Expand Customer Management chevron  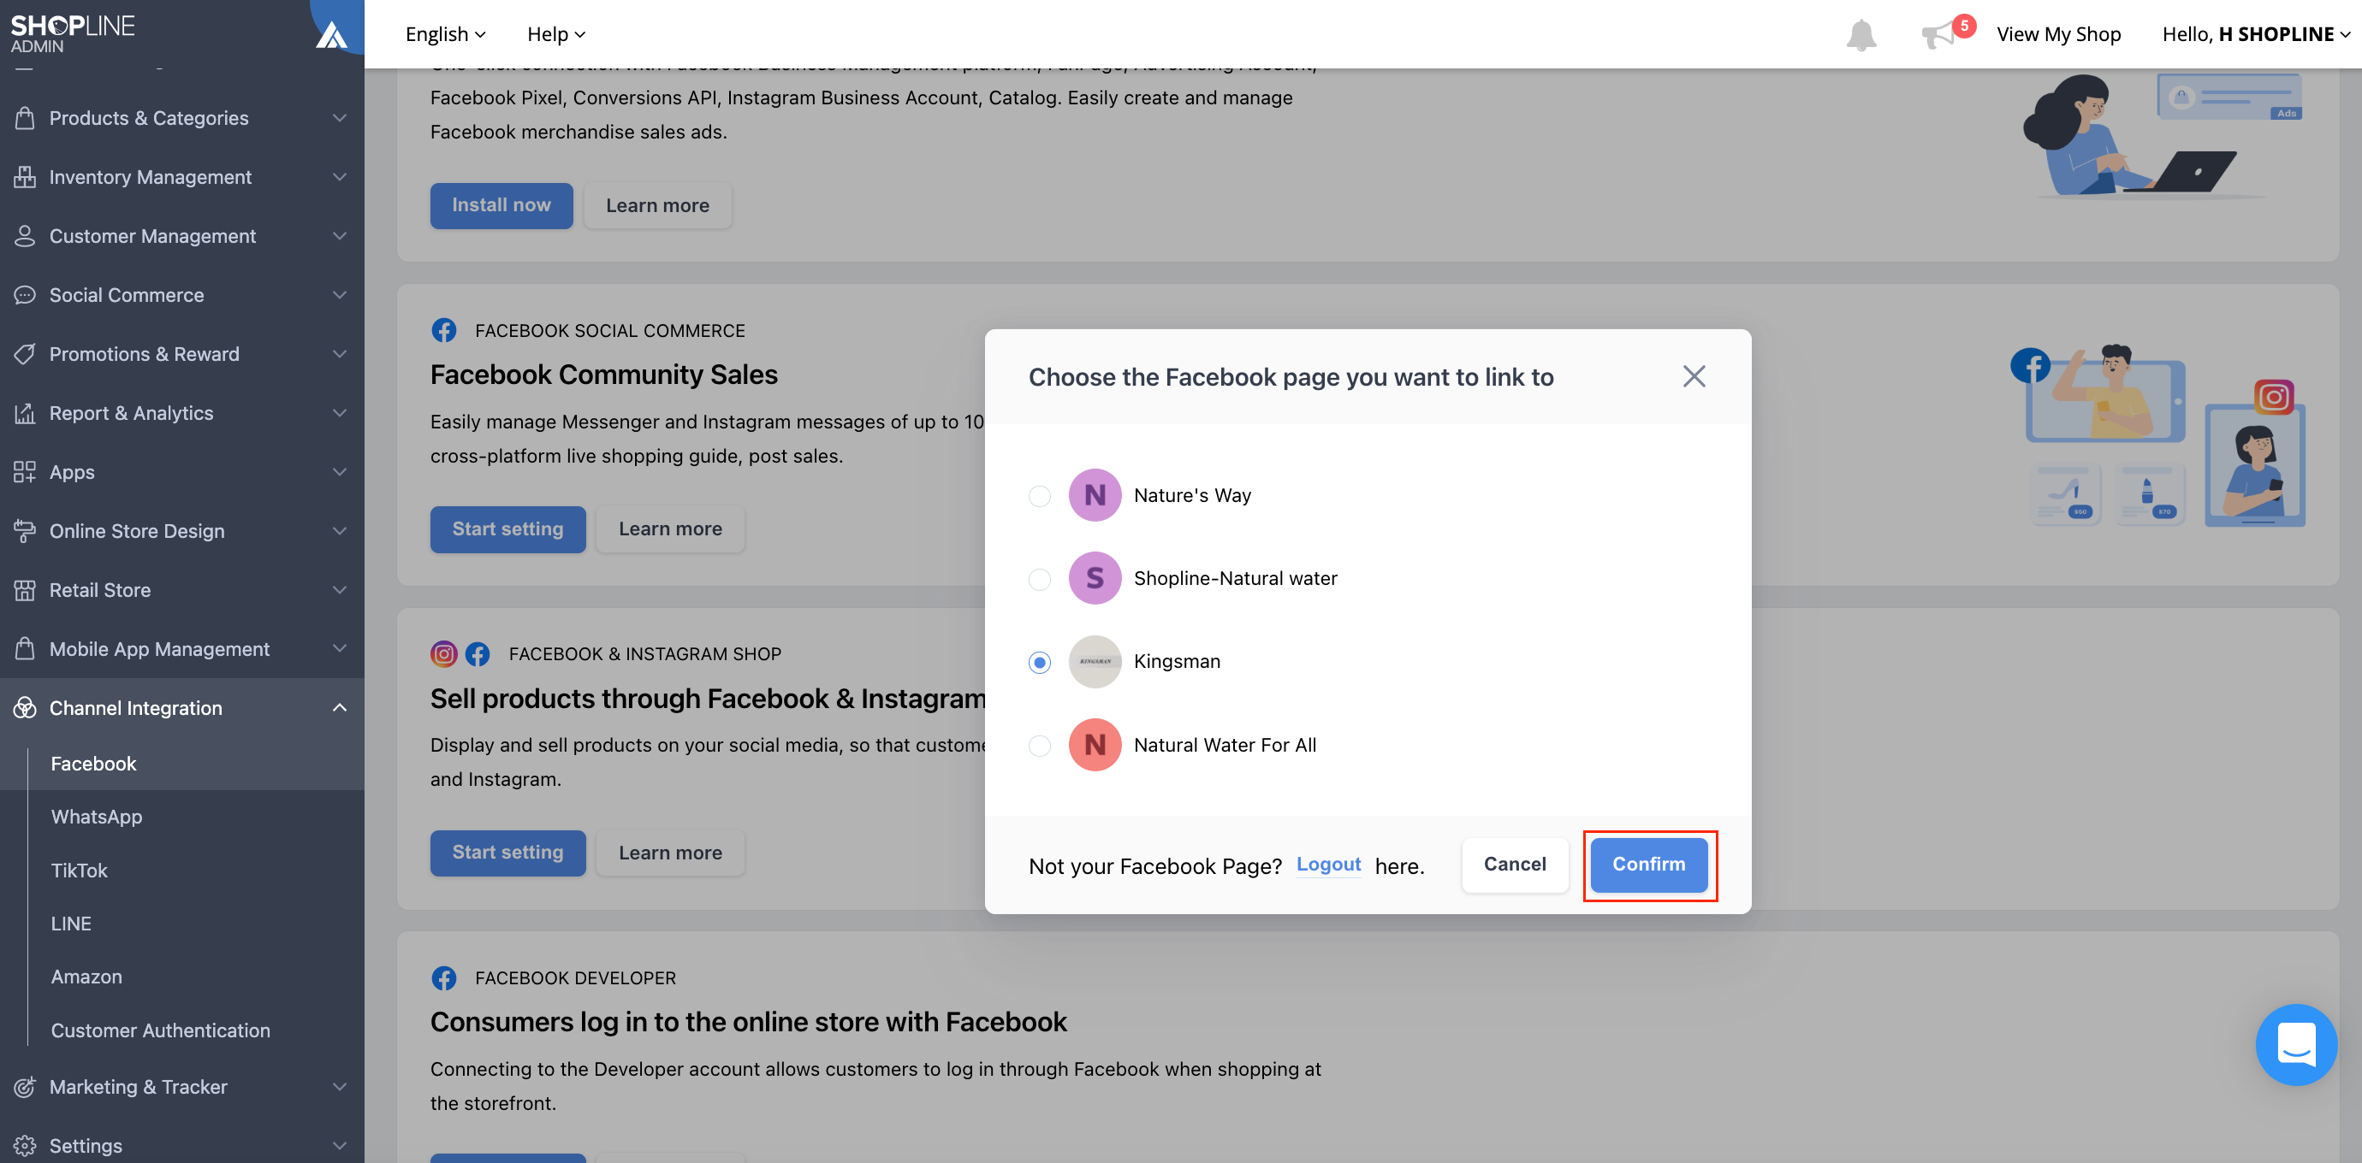click(339, 237)
